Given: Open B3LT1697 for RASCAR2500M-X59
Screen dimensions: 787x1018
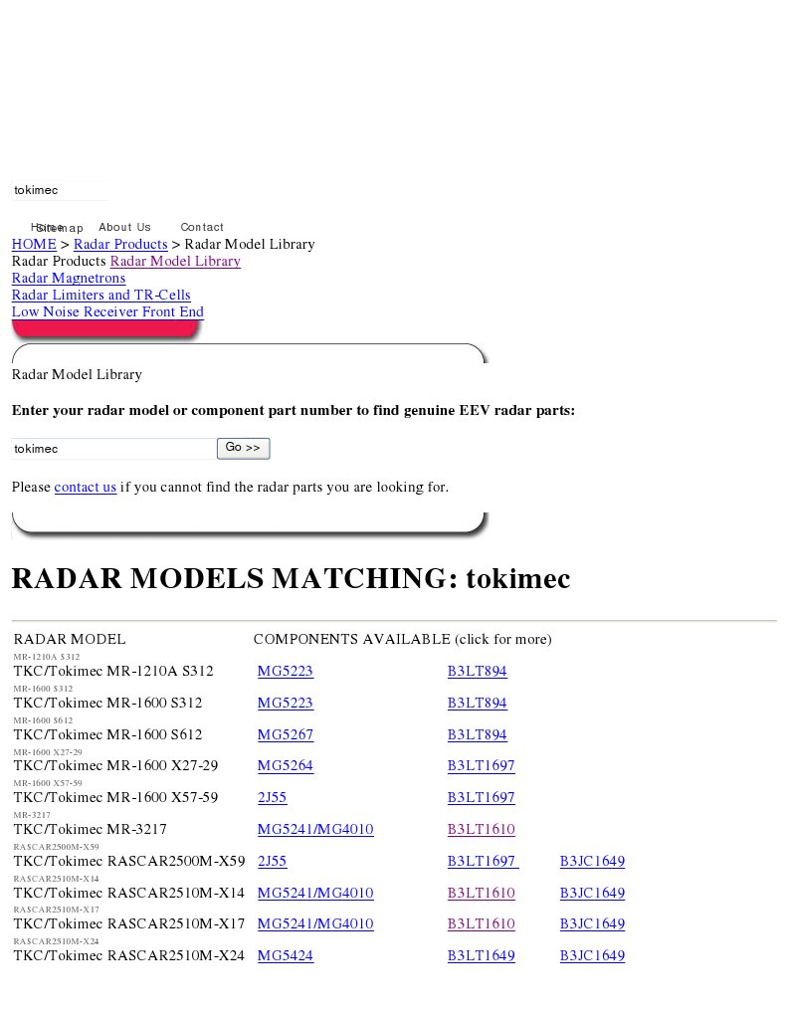Looking at the screenshot, I should click(x=484, y=862).
